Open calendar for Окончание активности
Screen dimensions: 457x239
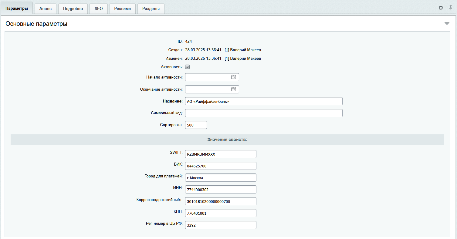click(234, 89)
